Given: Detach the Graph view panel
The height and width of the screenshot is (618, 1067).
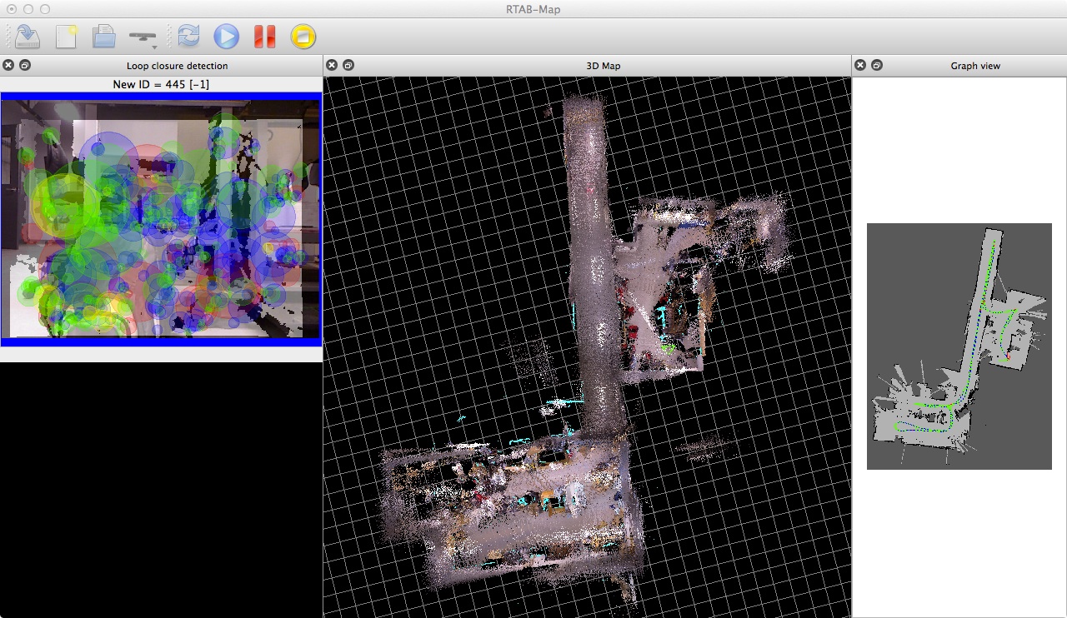Looking at the screenshot, I should click(x=877, y=66).
